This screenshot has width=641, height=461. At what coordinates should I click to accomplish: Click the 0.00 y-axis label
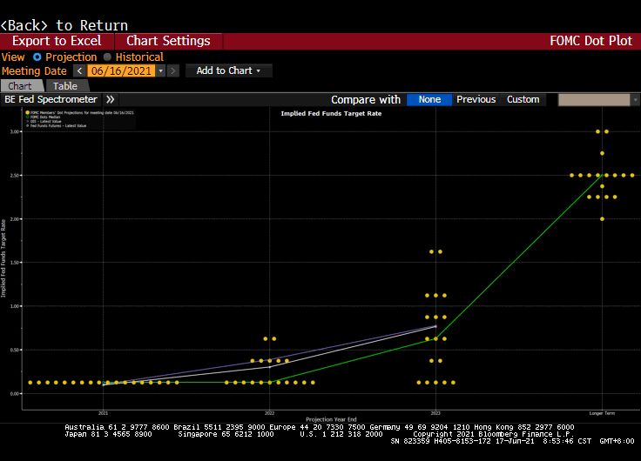(15, 394)
